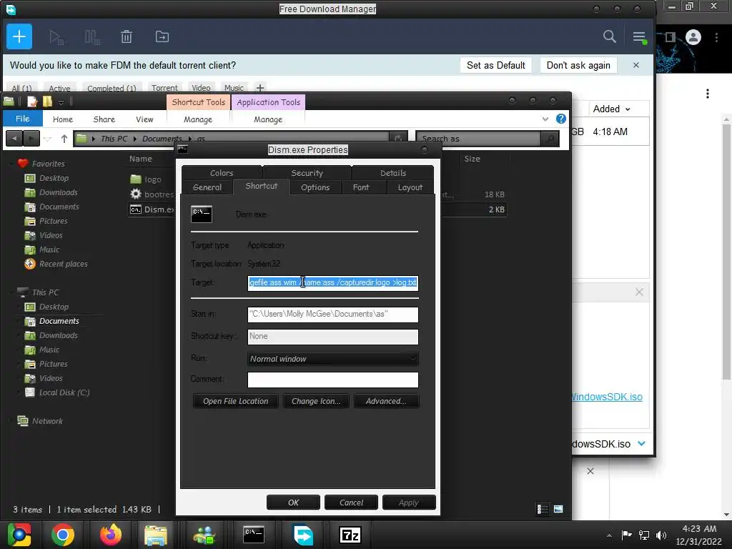Click FDM start downloads play icon

pyautogui.click(x=56, y=37)
